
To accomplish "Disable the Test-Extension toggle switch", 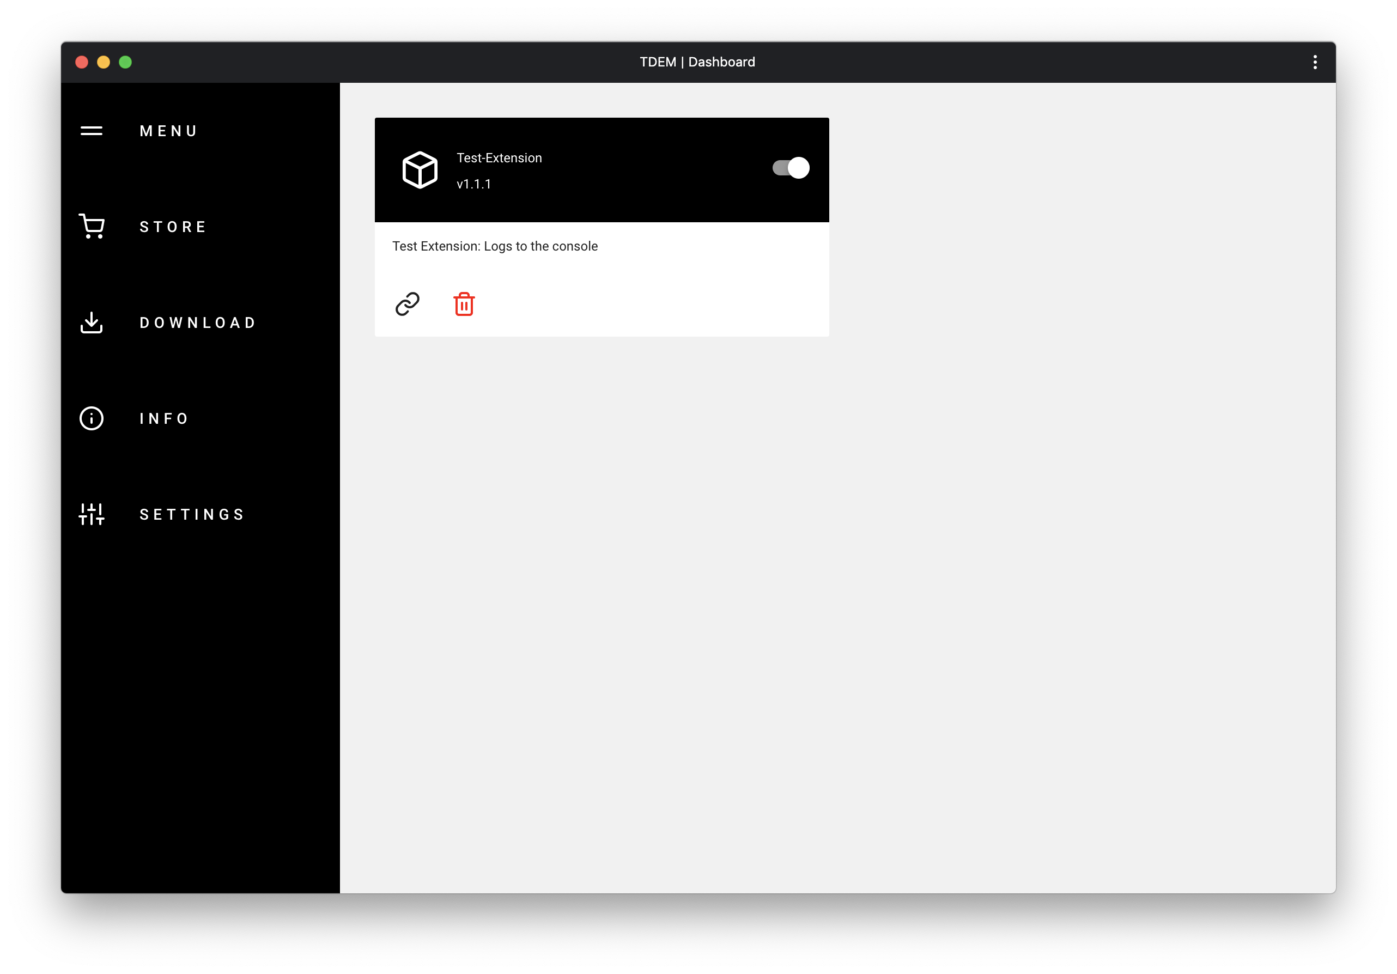I will pyautogui.click(x=791, y=167).
